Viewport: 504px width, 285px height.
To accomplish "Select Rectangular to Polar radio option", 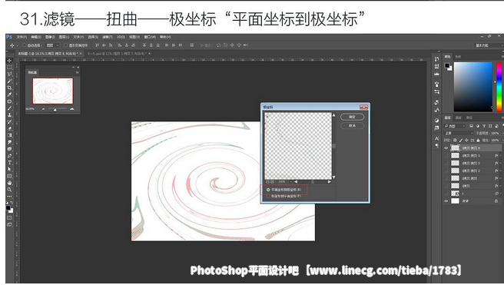I will tap(268, 190).
